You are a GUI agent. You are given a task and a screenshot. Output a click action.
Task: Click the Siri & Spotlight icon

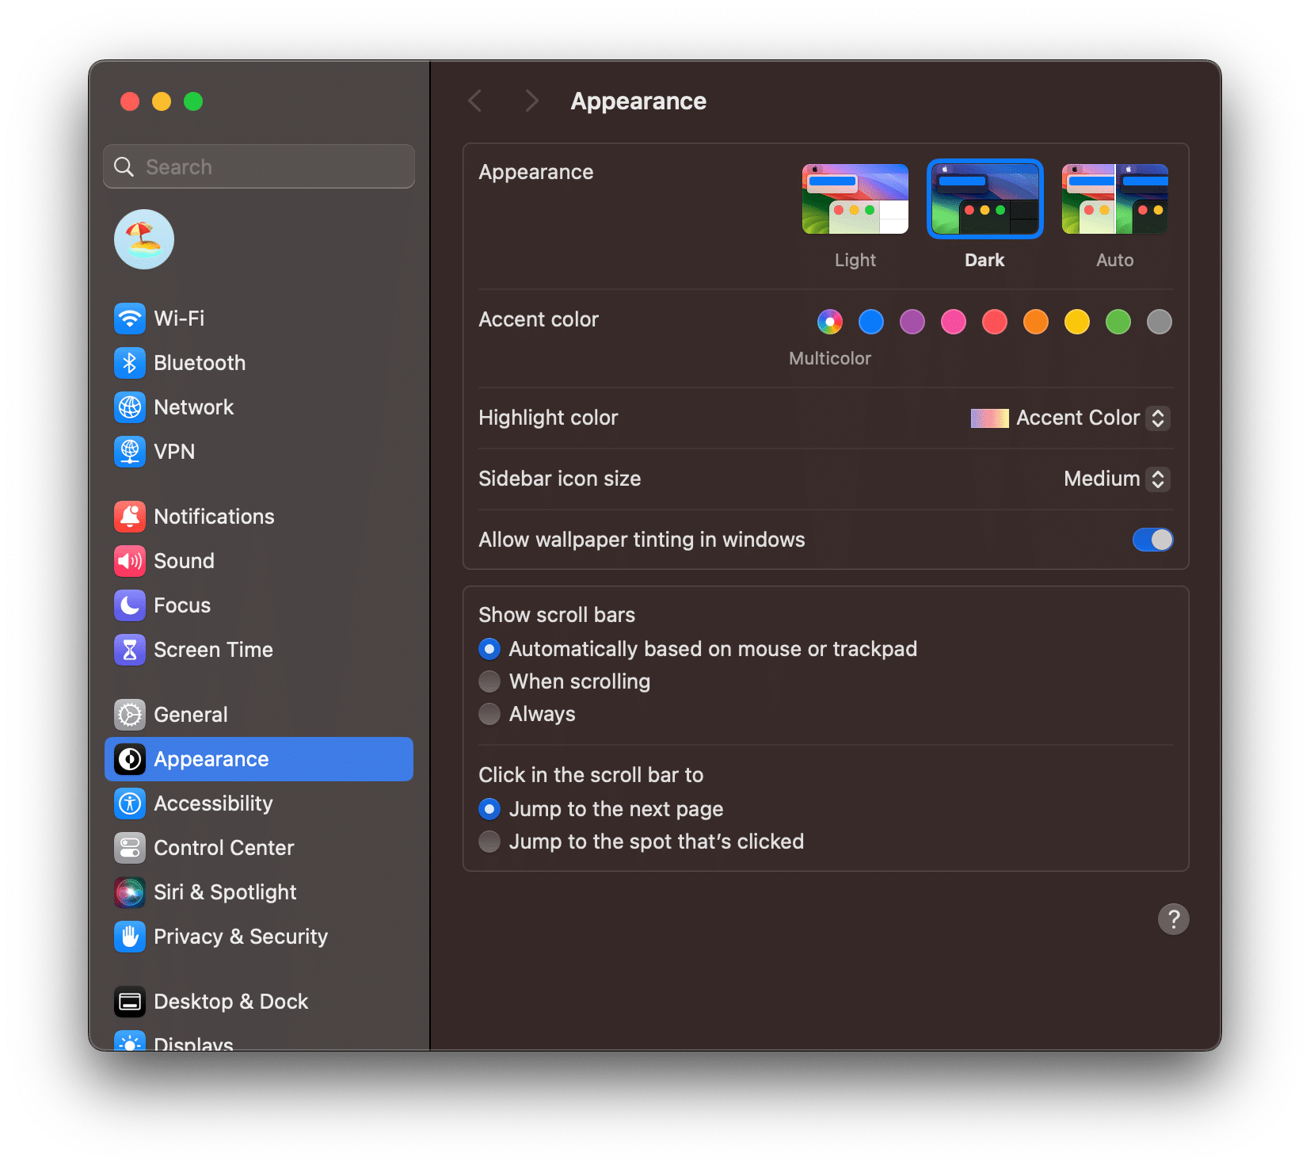[x=130, y=892]
